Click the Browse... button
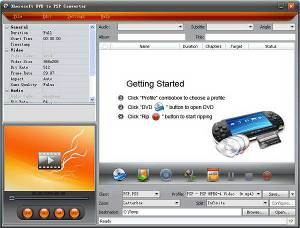The image size is (300, 228). click(255, 212)
